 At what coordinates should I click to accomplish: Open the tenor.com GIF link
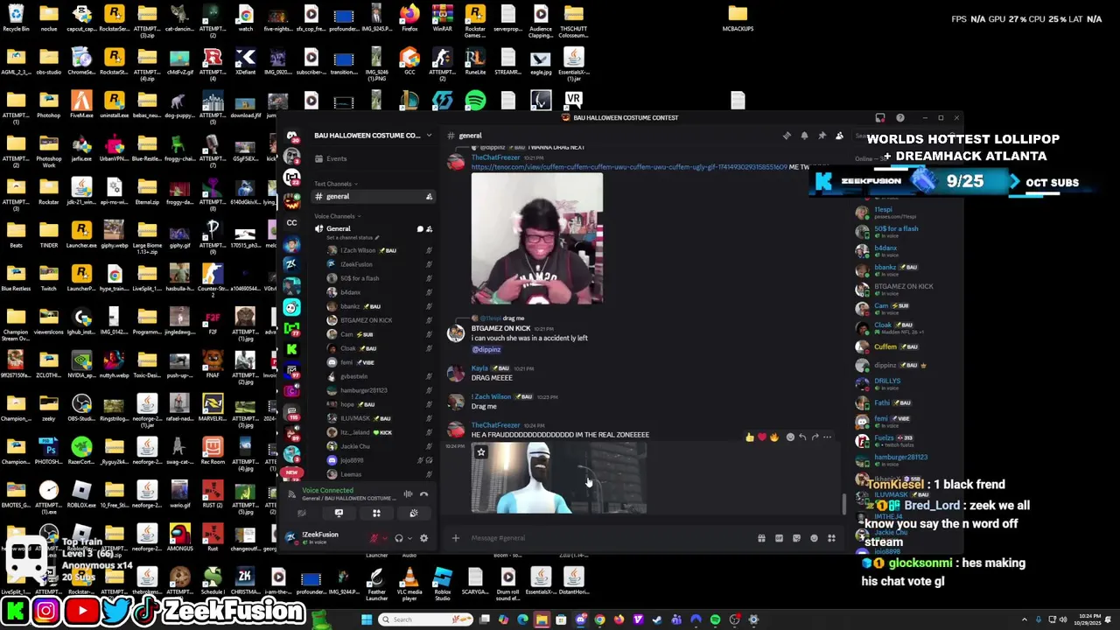tap(628, 166)
